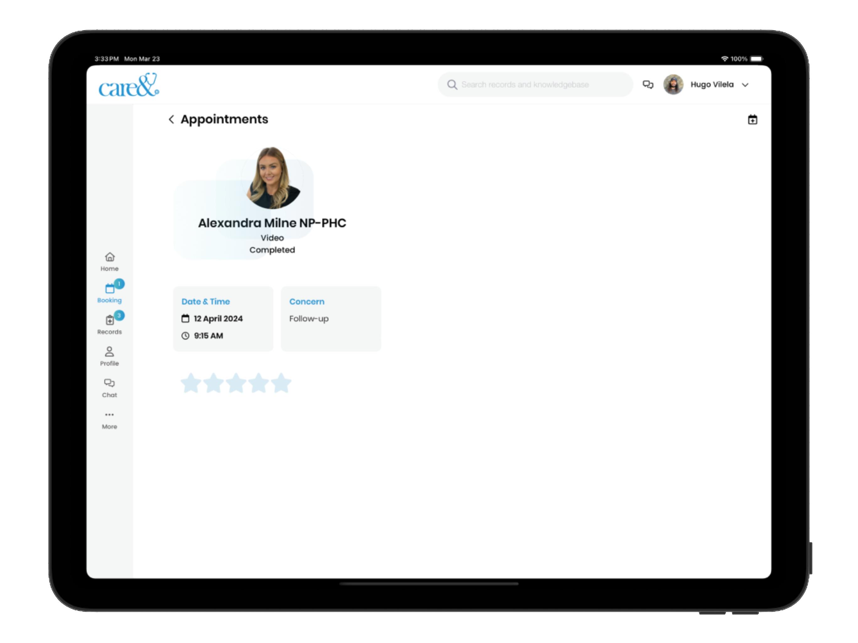Expand the Hugo Vilela account dropdown
The width and height of the screenshot is (858, 643).
[x=745, y=85]
